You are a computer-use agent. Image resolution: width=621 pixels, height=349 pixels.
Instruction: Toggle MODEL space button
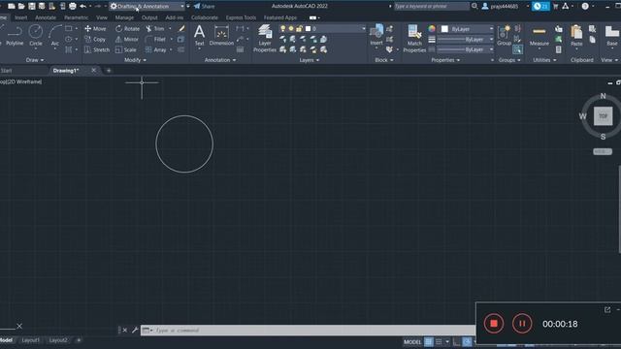pos(412,342)
